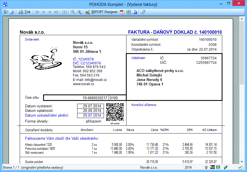Click Novák s.r.o. in the status bar
This screenshot has height=172, width=247.
tap(149, 168)
